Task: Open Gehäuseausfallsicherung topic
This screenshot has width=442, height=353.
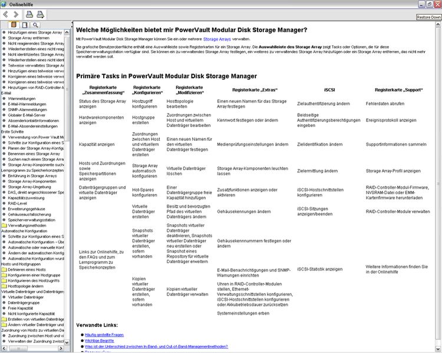Action: 29,215
